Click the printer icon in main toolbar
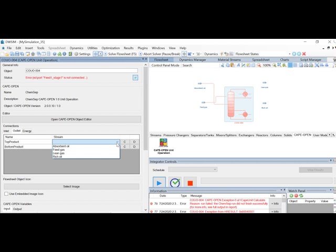 point(33,54)
